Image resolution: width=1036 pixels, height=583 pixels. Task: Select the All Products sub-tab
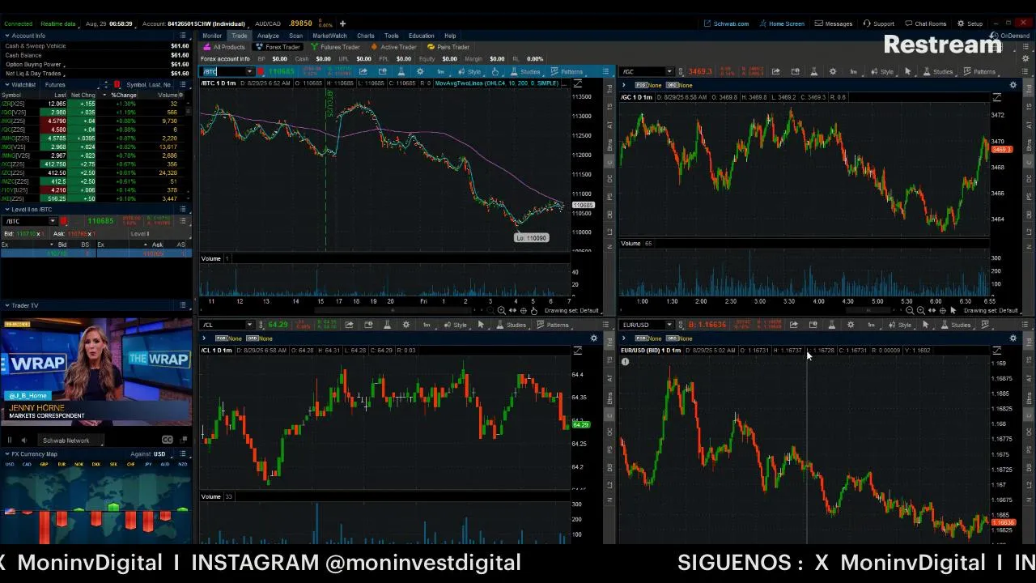click(x=224, y=47)
